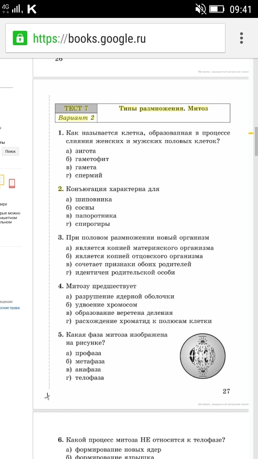Image resolution: width=258 pixels, height=459 pixels.
Task: Click the Поиск search button
Action: [10, 151]
